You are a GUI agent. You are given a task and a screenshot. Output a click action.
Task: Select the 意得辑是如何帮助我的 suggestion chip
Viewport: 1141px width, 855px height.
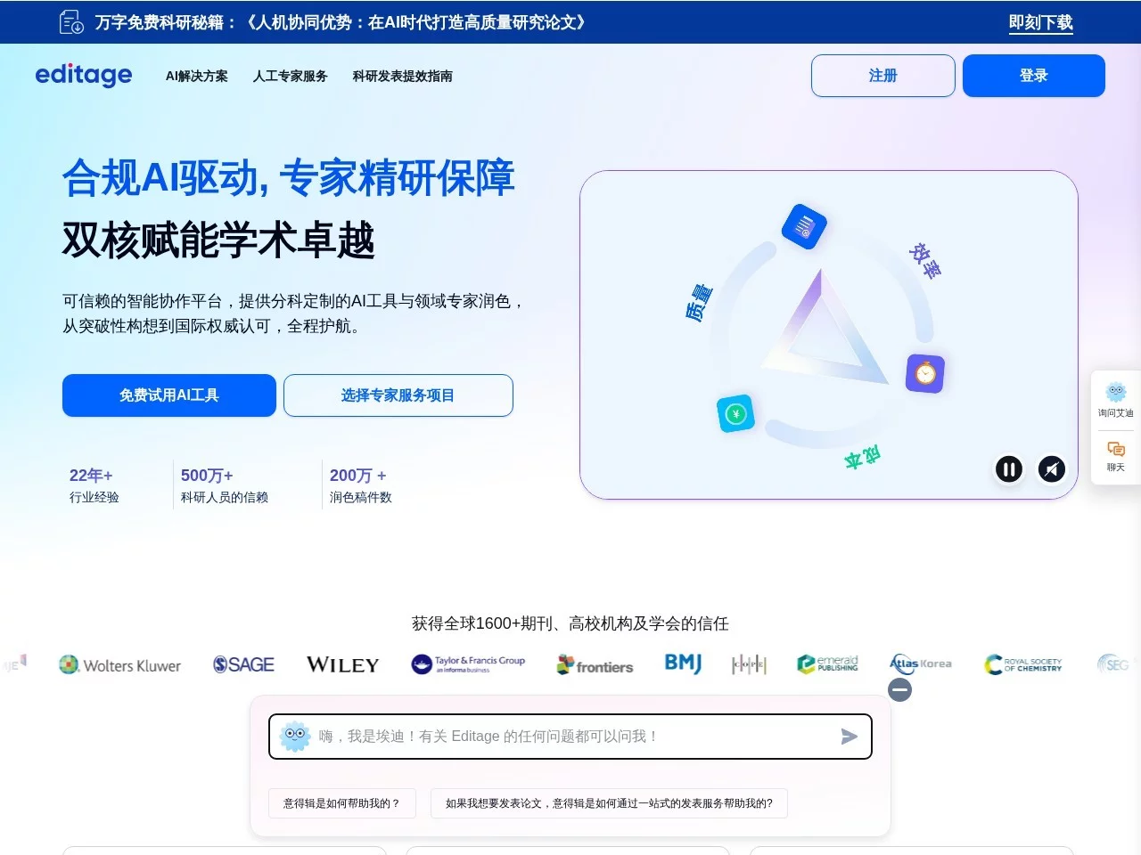click(341, 803)
